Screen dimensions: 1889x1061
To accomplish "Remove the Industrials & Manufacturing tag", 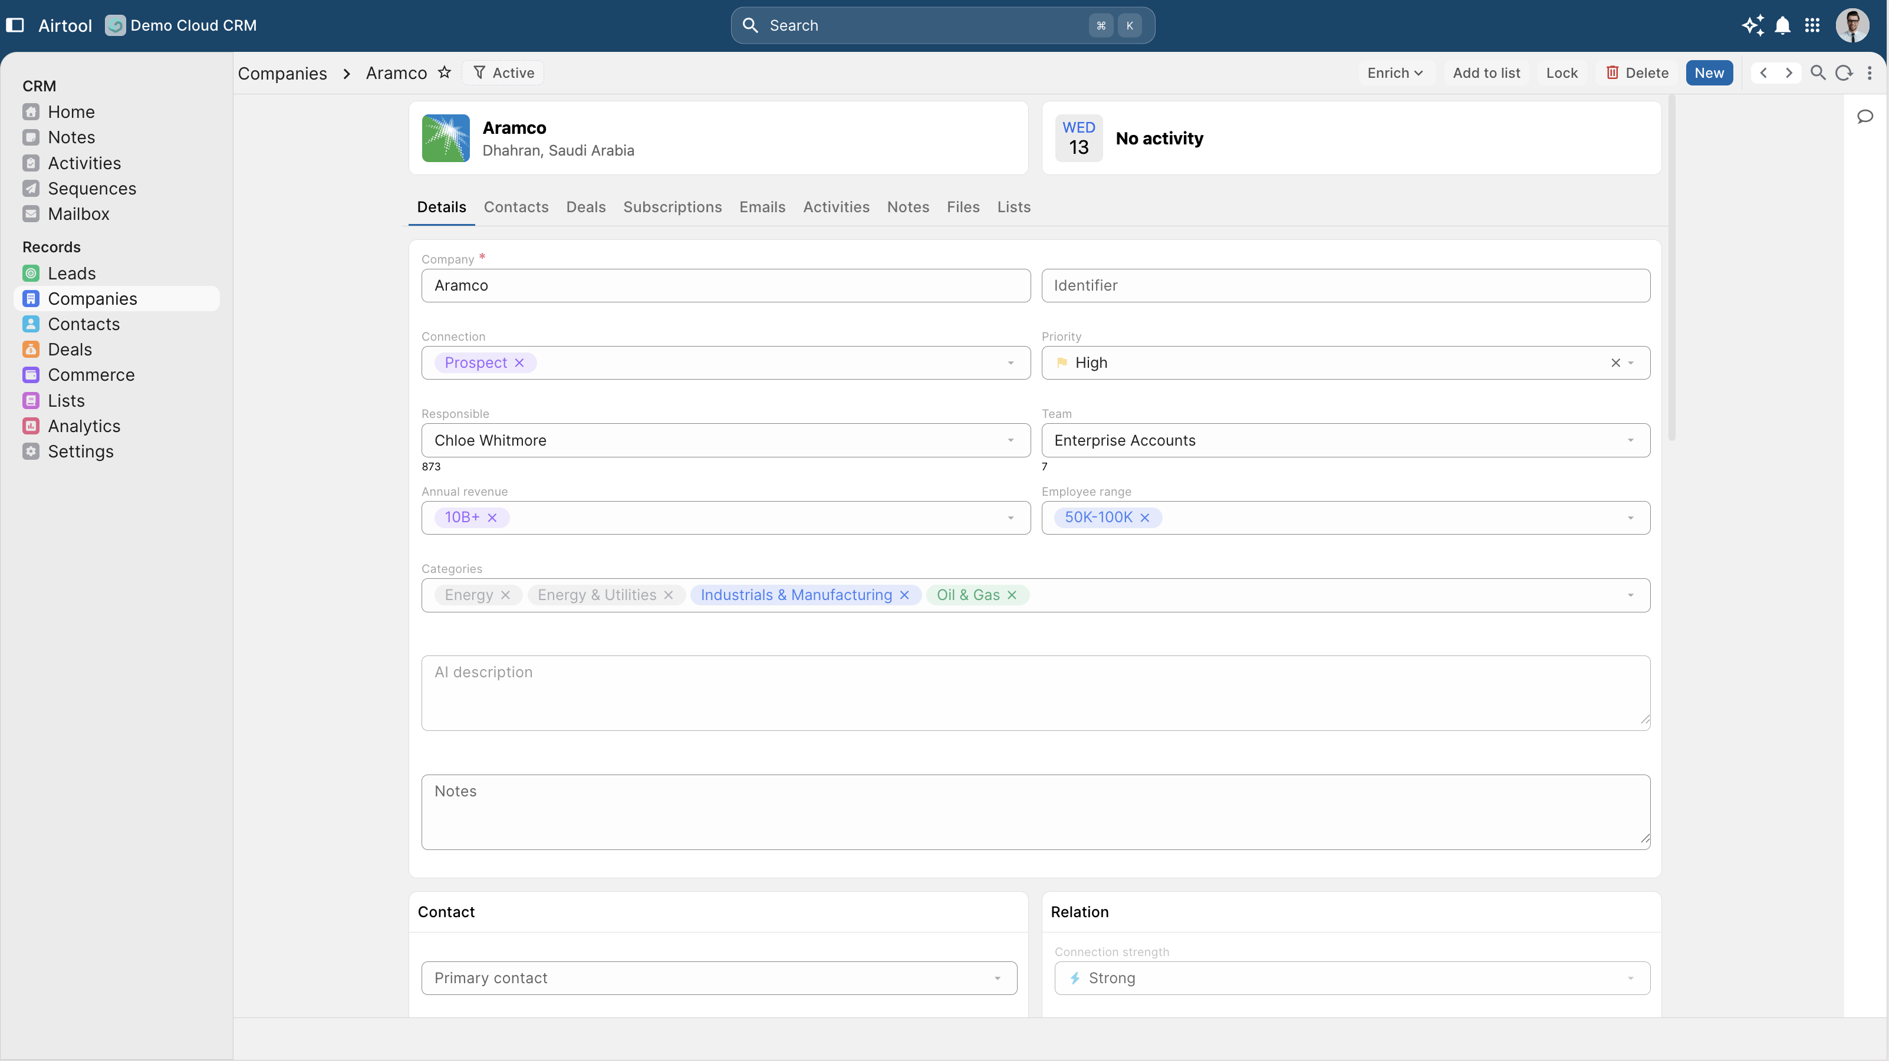I will point(904,595).
